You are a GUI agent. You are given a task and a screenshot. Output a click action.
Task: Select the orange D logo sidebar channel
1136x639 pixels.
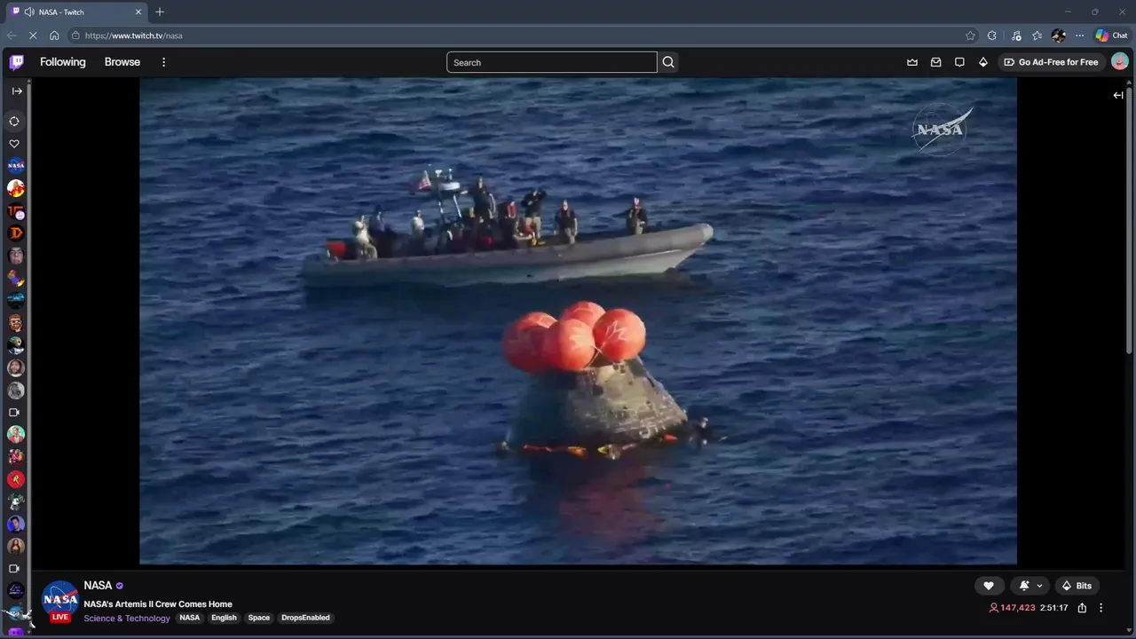coord(15,233)
